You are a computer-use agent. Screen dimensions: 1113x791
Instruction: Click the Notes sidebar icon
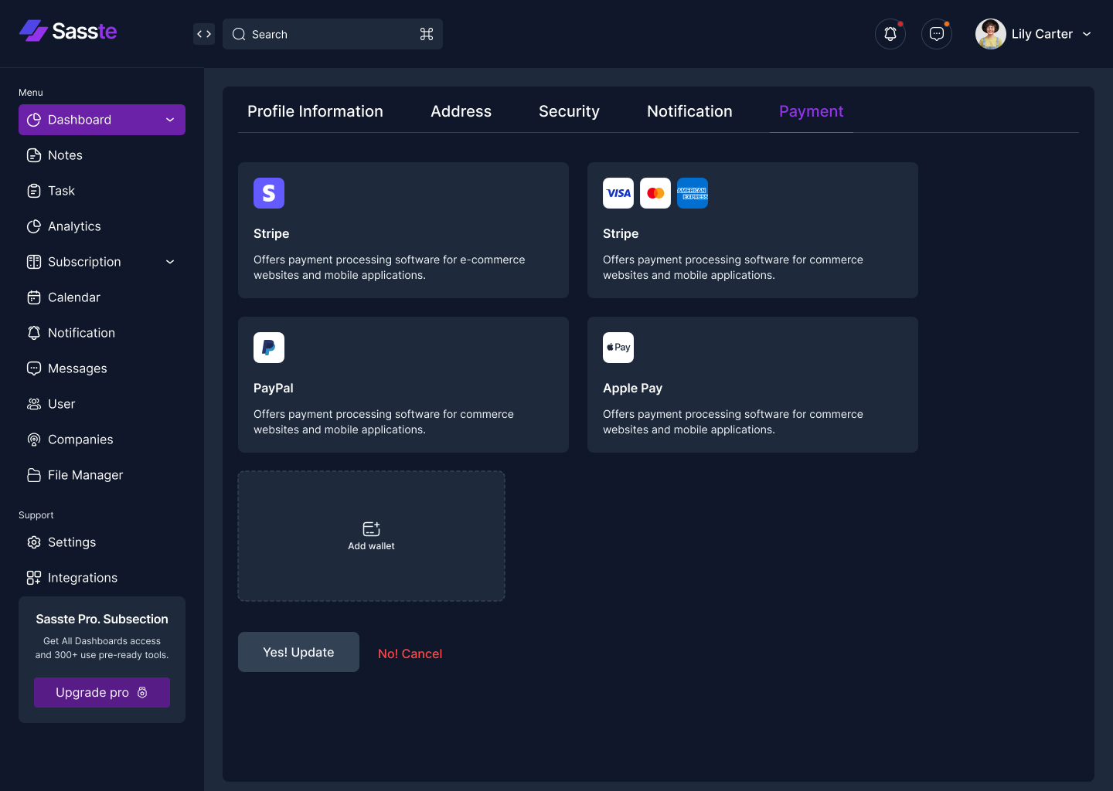[34, 155]
